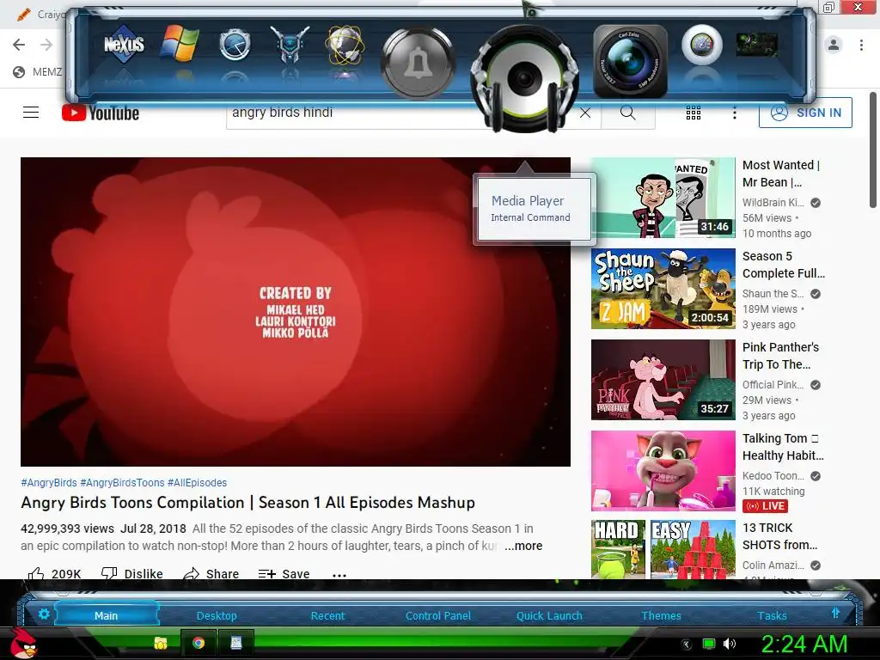Open the Mr Bean Most Wanted thumbnail
Viewport: 880px width, 660px height.
point(663,198)
